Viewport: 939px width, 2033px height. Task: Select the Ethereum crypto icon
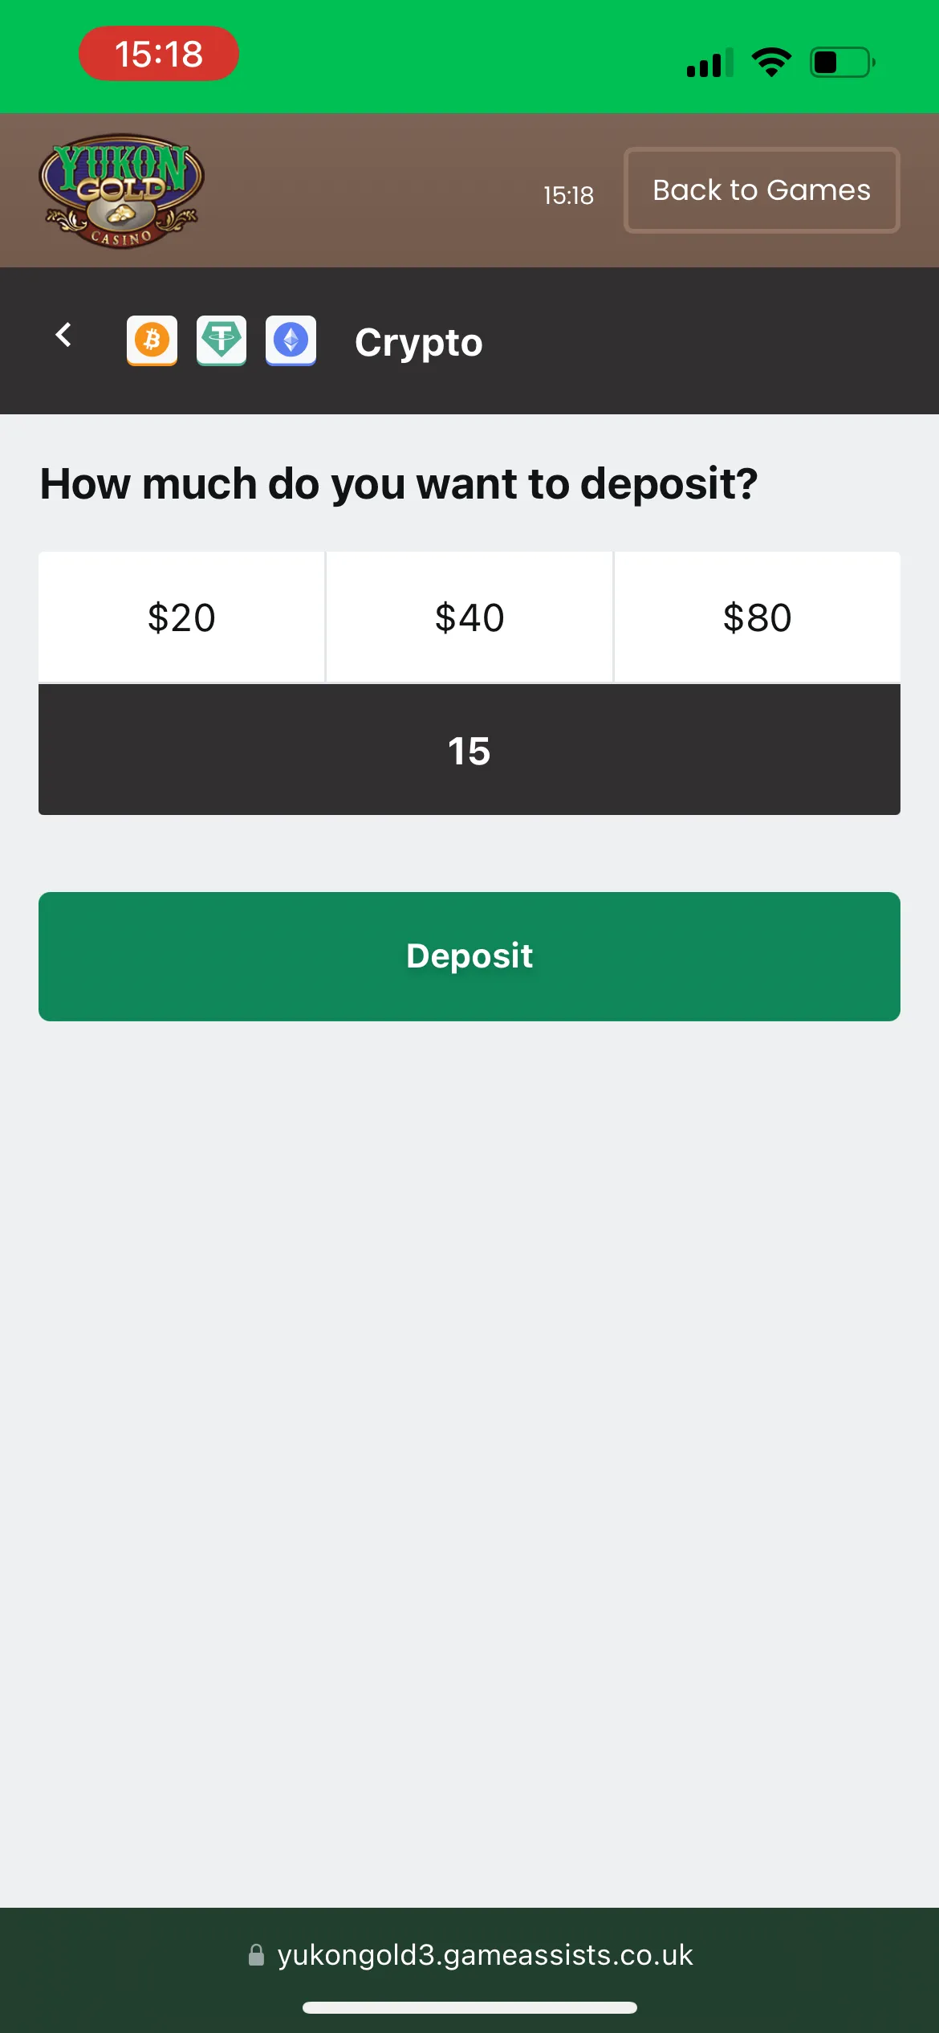291,340
